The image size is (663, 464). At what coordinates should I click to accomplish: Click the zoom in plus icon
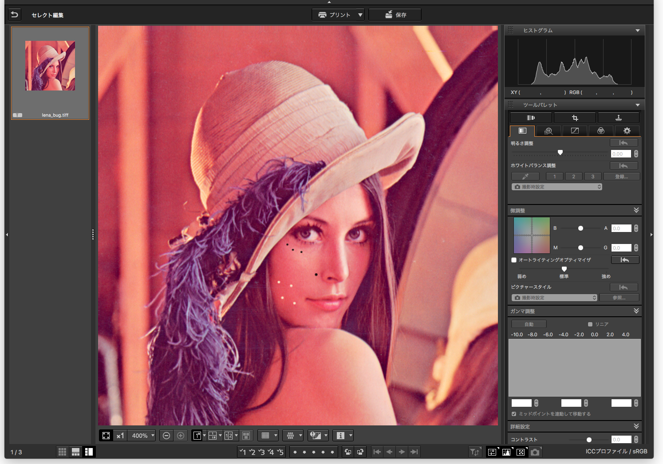[x=181, y=436]
